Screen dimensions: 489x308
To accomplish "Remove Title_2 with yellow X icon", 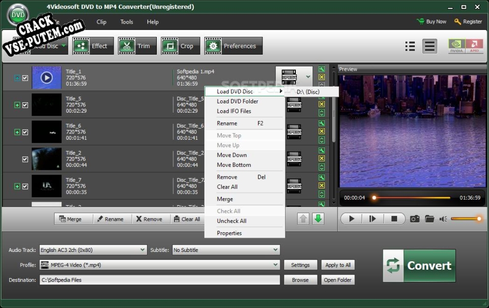I will point(321,158).
